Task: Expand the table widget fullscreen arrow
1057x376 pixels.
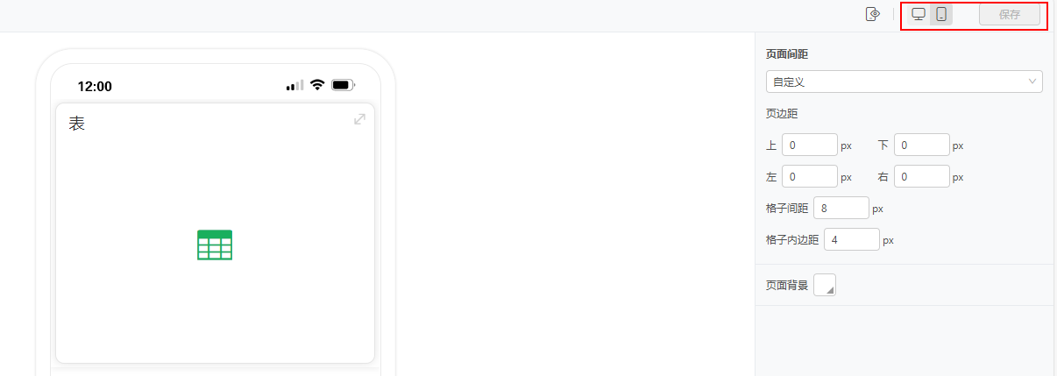Action: click(x=359, y=119)
